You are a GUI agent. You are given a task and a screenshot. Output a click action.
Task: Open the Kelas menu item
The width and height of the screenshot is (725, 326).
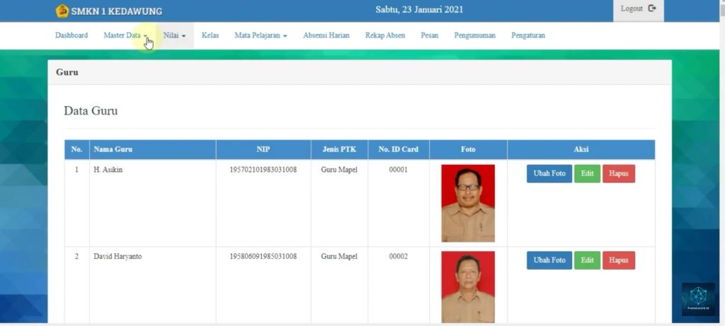[210, 35]
